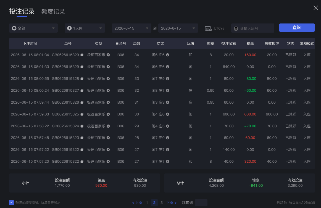This screenshot has width=321, height=208.
Task: Click the timestamp 2026-06-15 07:59:03
Action: [30, 114]
